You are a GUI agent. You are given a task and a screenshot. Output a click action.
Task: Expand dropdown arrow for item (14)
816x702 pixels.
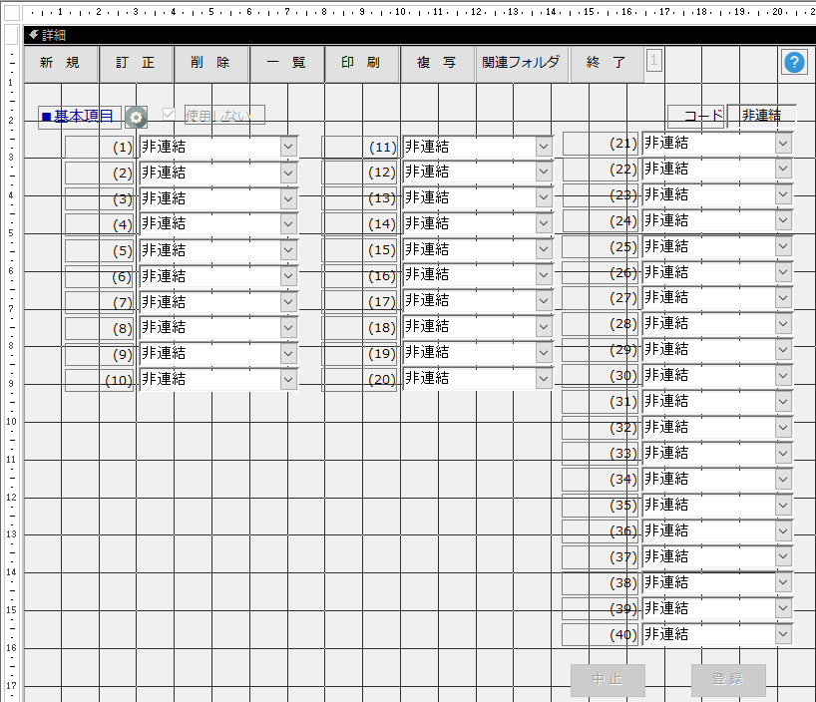(x=544, y=223)
